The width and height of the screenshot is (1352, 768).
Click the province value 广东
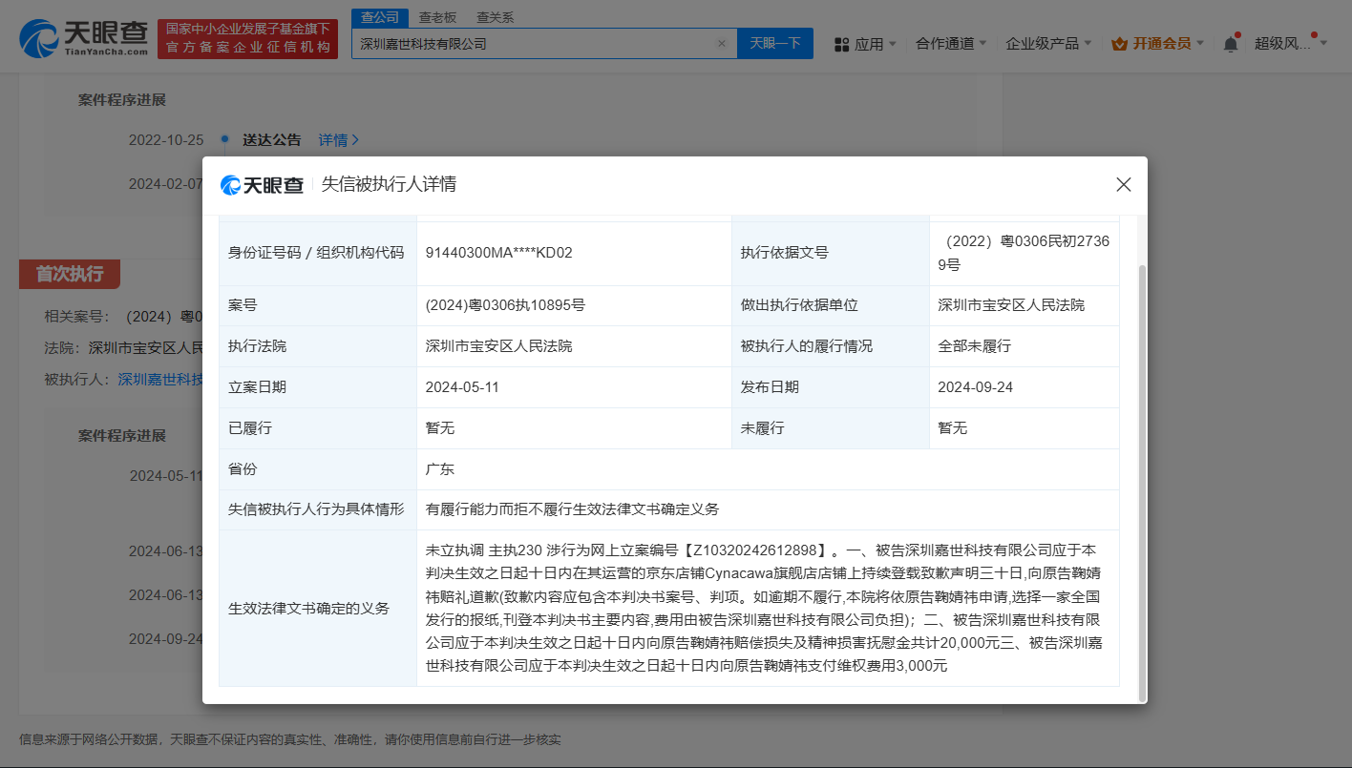pos(440,469)
